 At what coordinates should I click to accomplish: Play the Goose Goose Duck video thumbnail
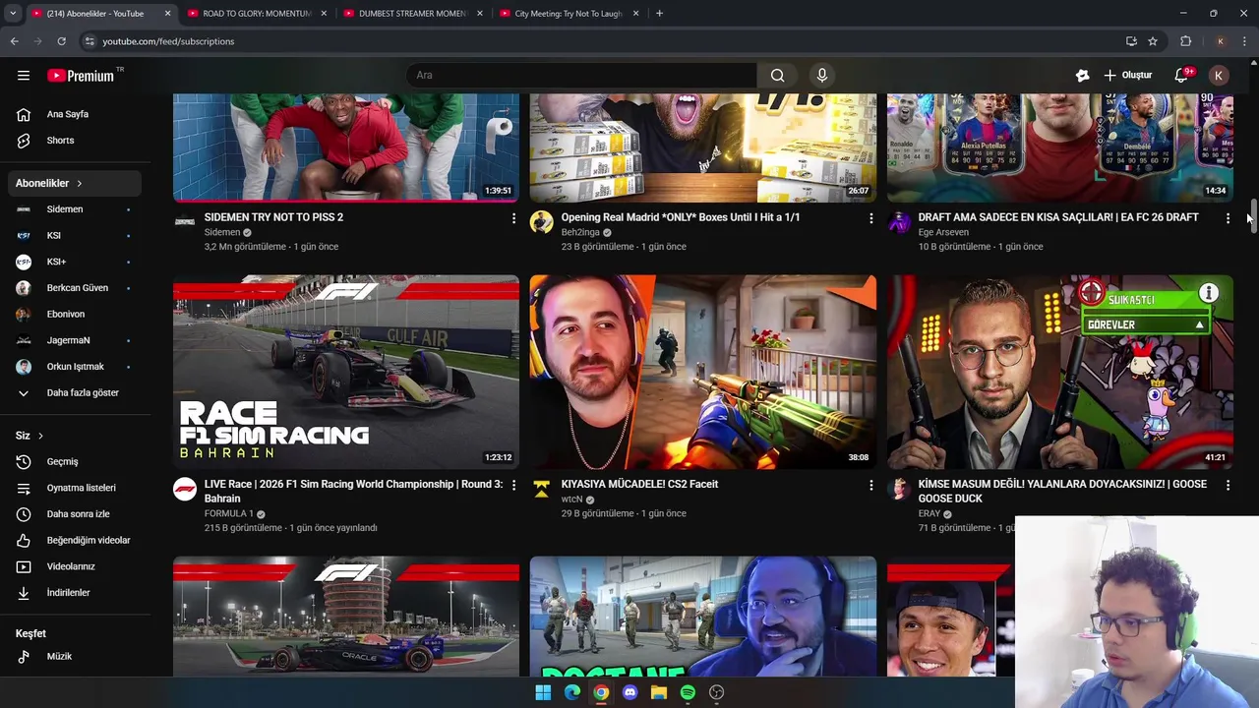(x=1060, y=372)
